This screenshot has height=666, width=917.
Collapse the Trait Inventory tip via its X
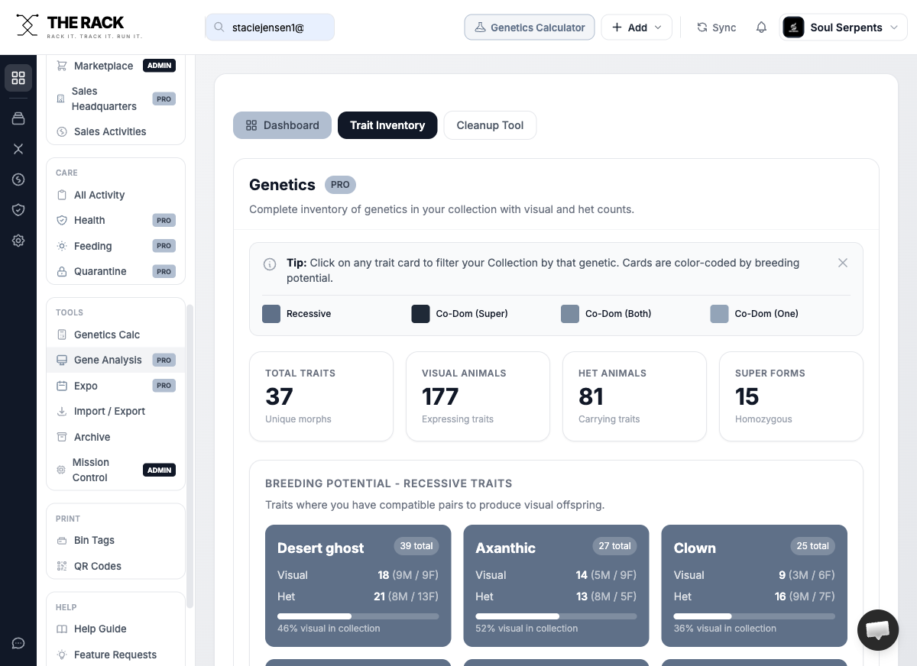coord(843,263)
